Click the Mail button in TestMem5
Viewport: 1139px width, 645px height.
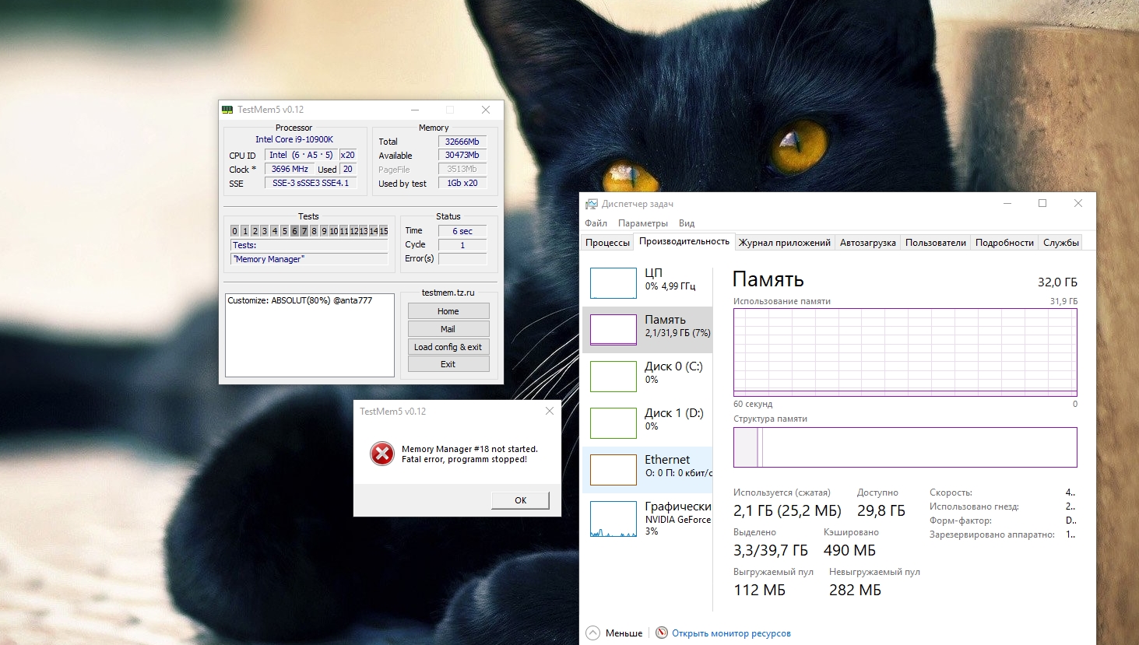coord(448,329)
